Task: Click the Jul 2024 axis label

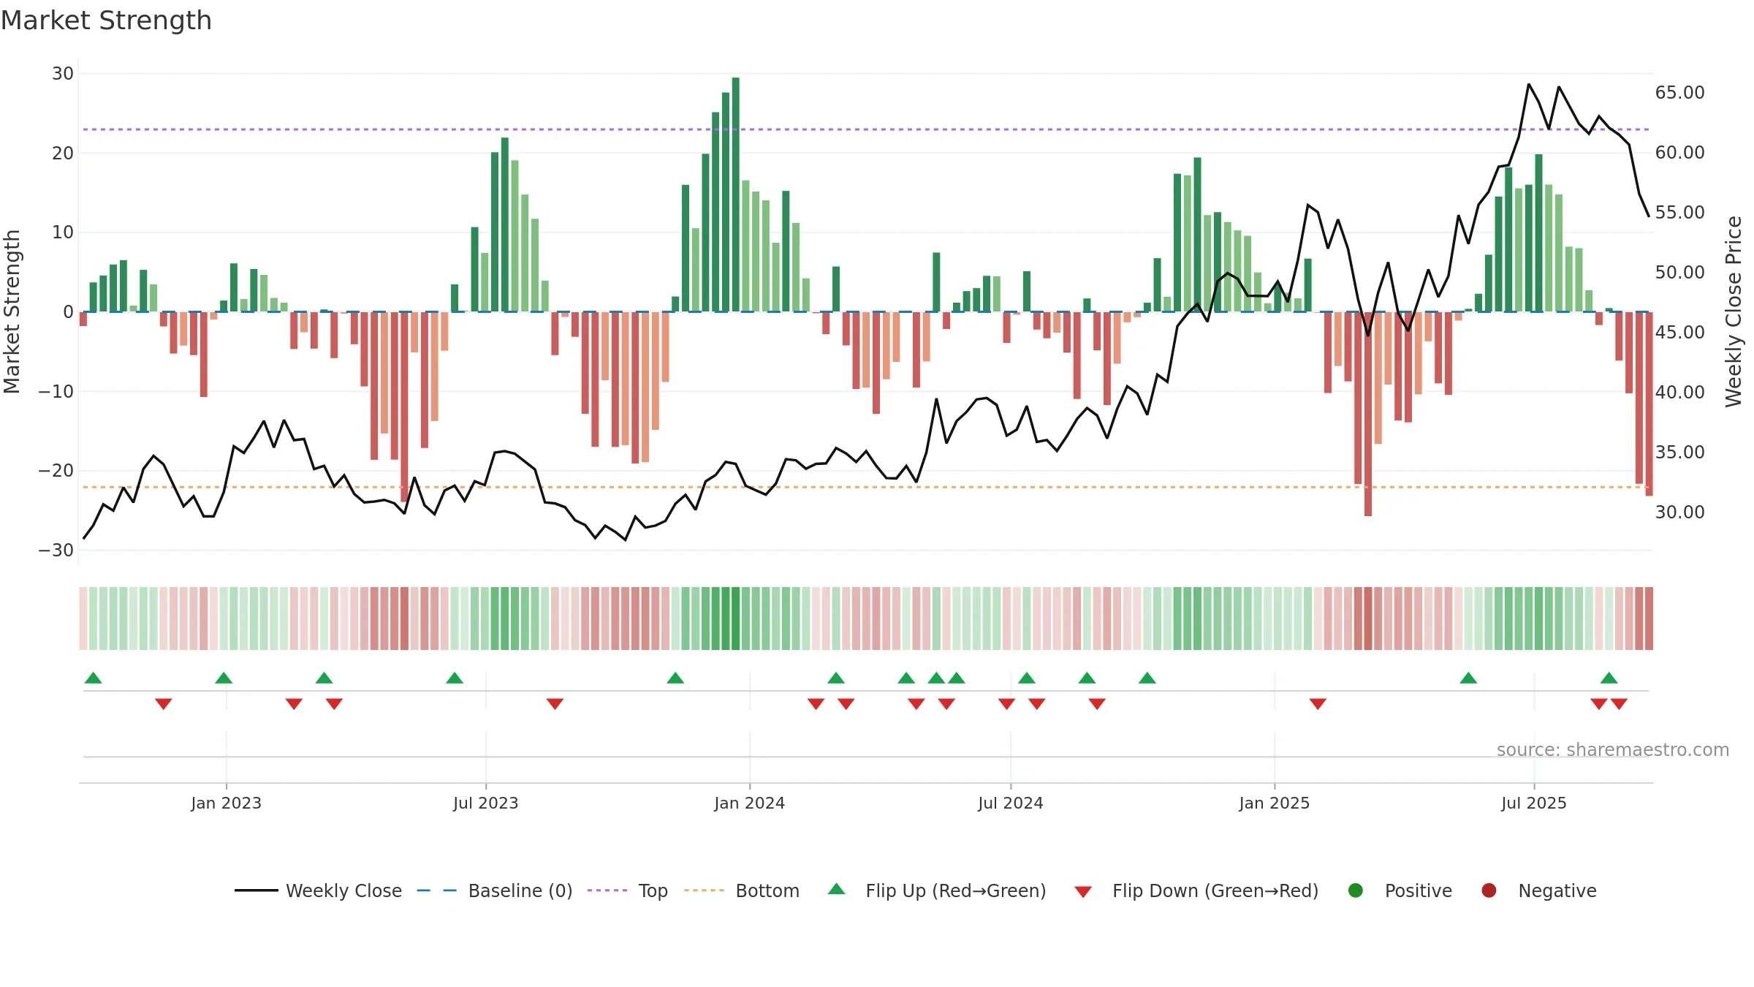Action: pyautogui.click(x=1010, y=803)
